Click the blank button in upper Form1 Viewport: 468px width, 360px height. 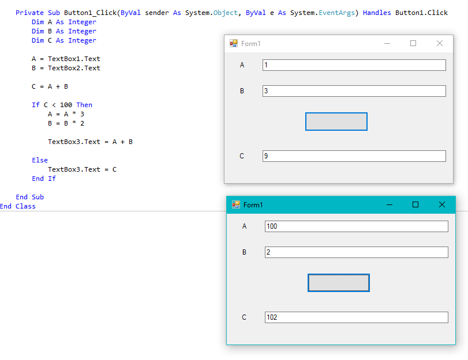[336, 122]
